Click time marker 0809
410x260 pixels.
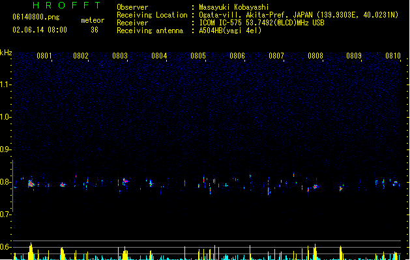(354, 56)
